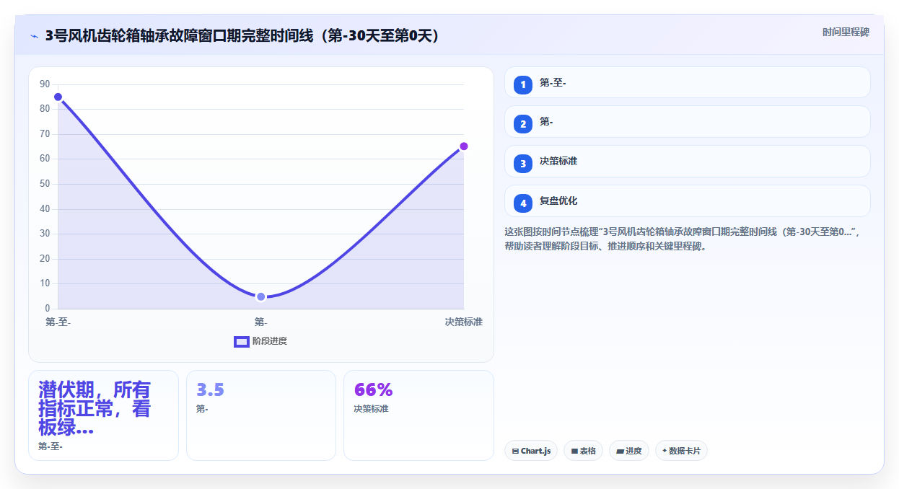Click the lightning icon beside the title

tap(34, 36)
